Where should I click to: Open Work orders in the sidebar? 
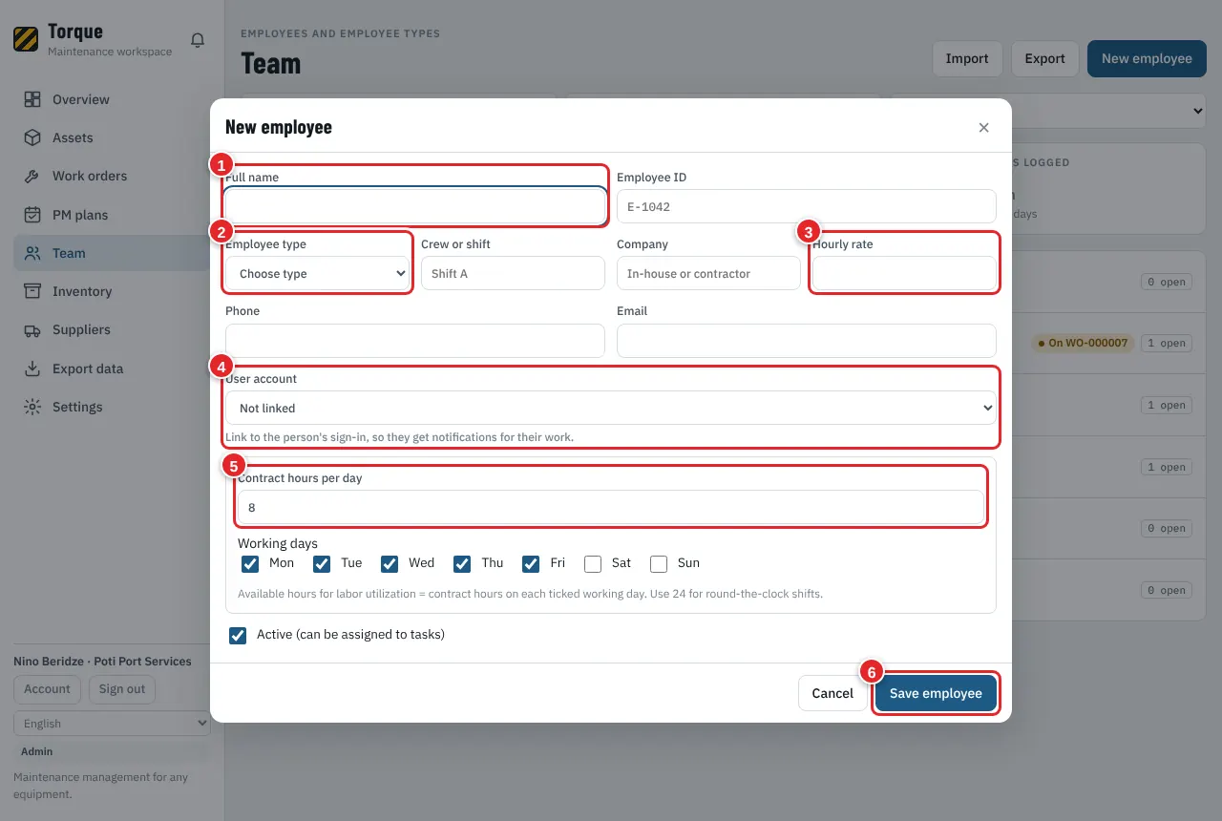tap(112, 176)
